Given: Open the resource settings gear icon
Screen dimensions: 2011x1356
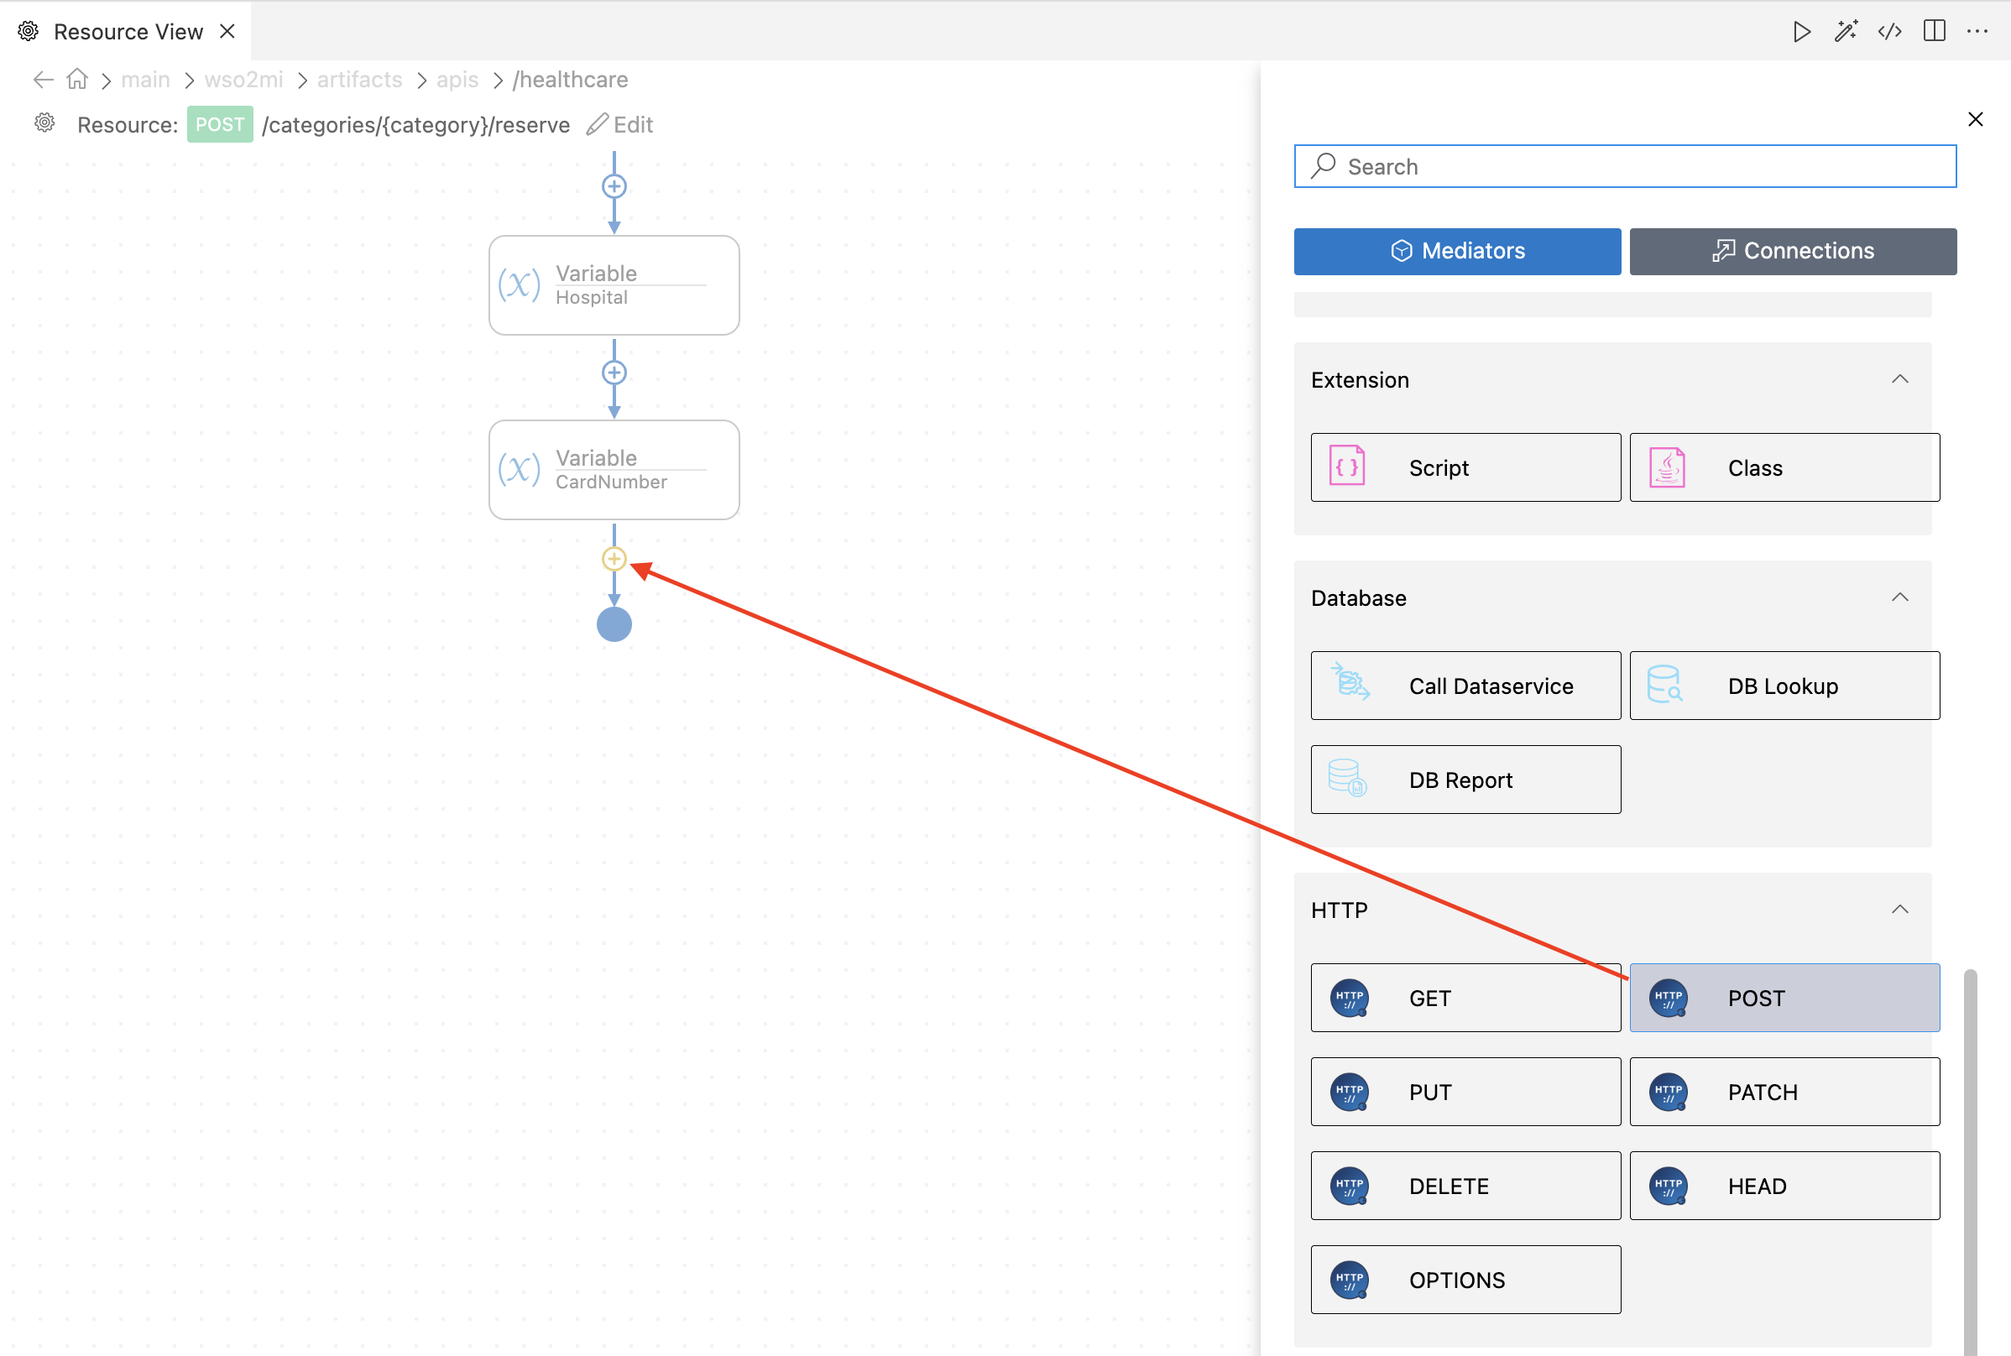Looking at the screenshot, I should 44,123.
